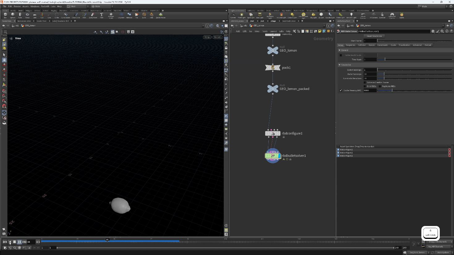
Task: Collapse the General section
Action: pos(340,50)
